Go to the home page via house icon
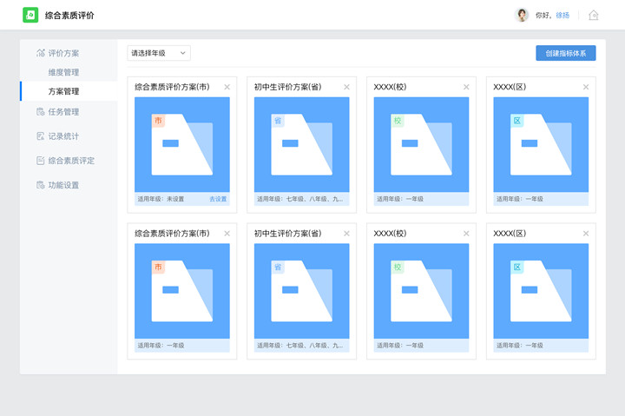625x416 pixels. click(594, 15)
